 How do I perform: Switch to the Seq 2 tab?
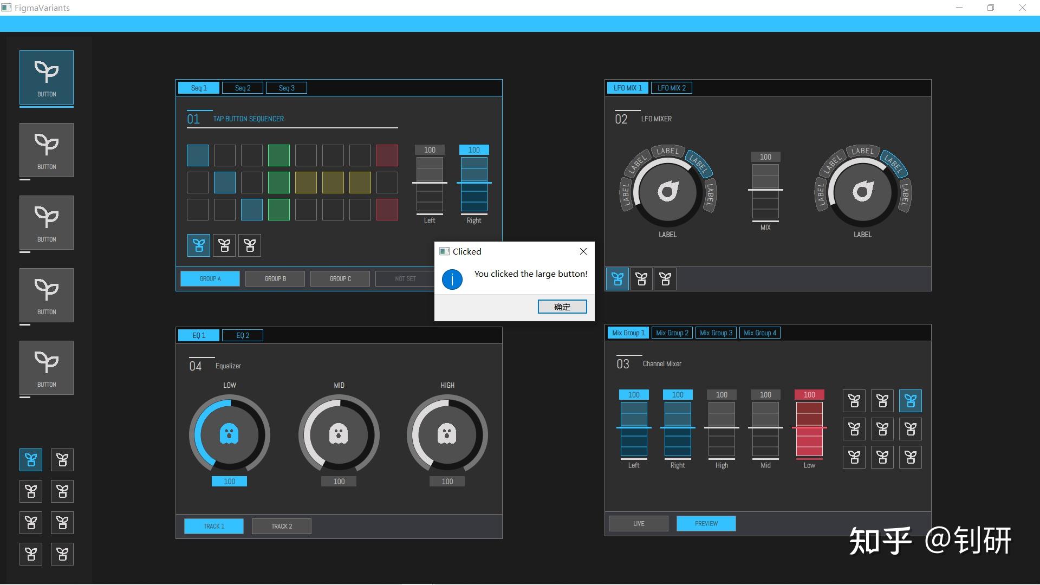pos(242,87)
